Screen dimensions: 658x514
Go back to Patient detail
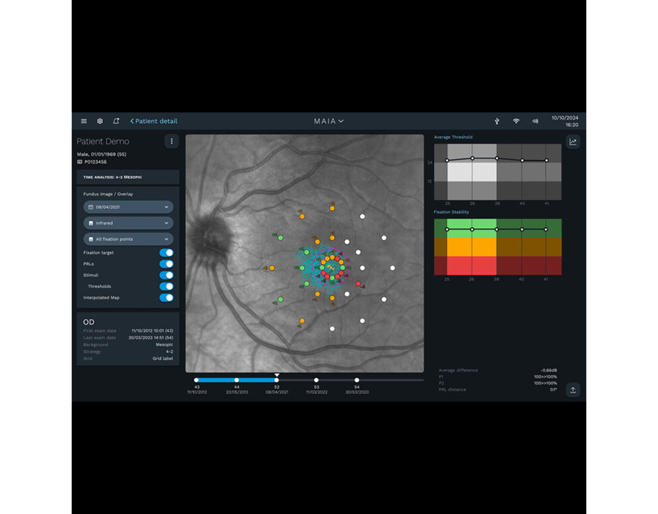pyautogui.click(x=154, y=121)
